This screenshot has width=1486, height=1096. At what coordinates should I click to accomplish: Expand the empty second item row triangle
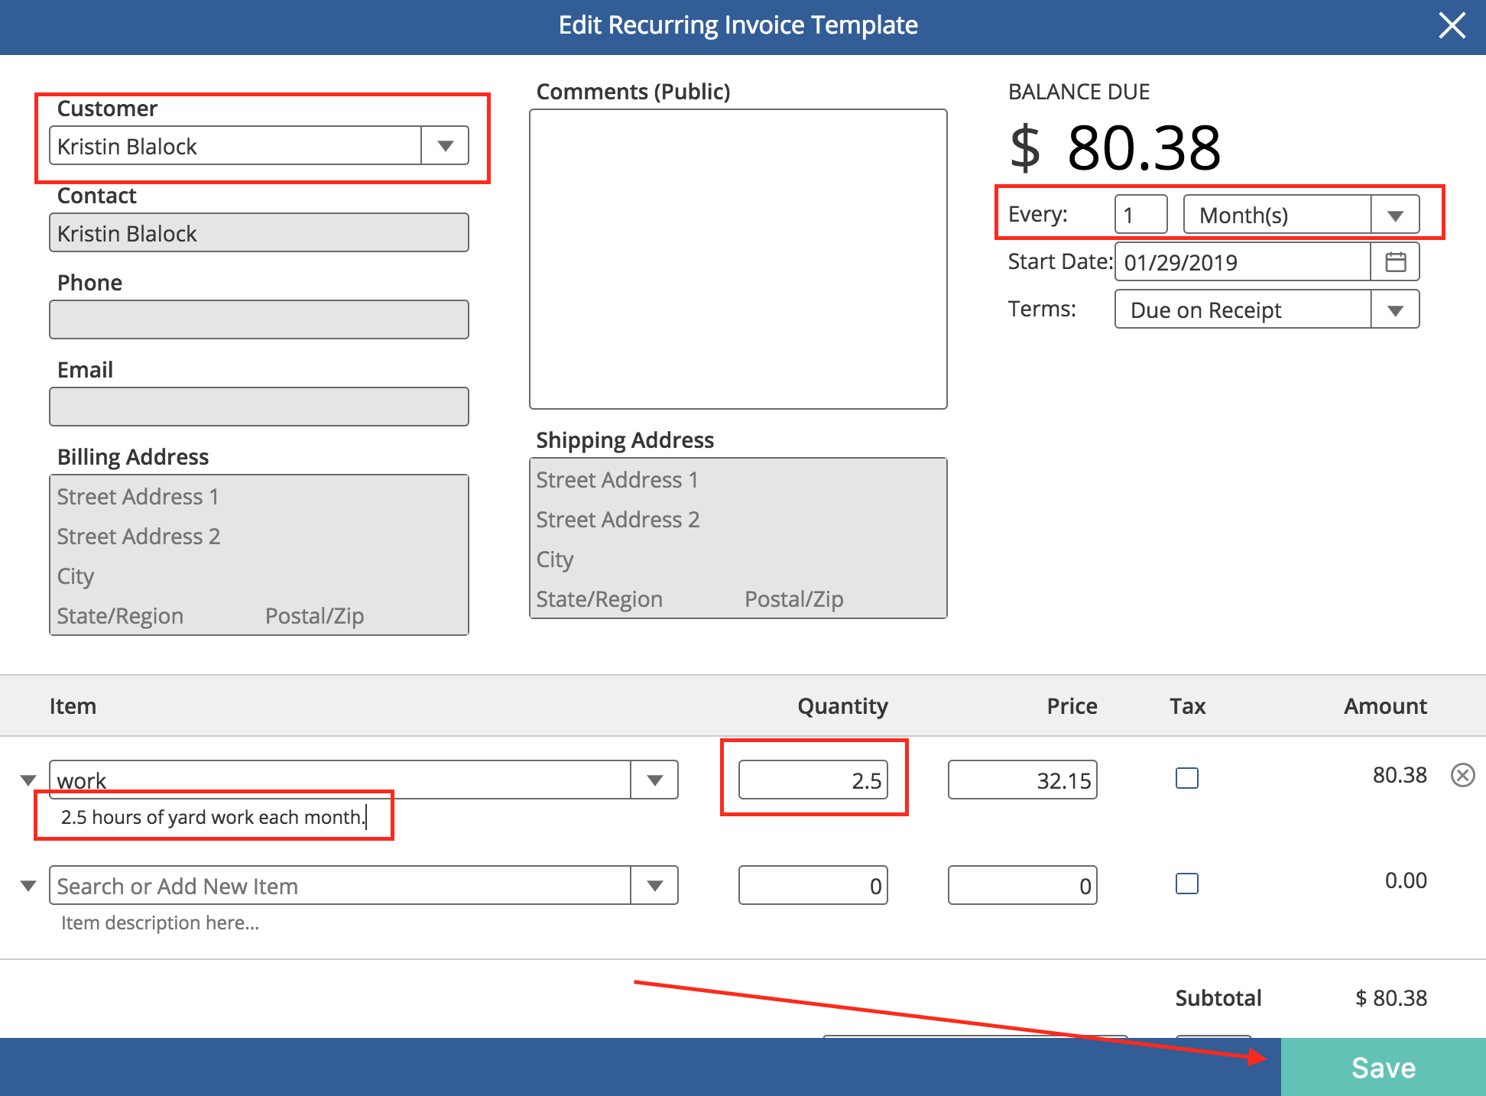click(x=28, y=886)
